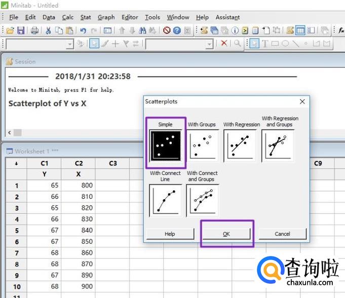
Task: Click the ReportPad notepad icon
Action: click(255, 30)
